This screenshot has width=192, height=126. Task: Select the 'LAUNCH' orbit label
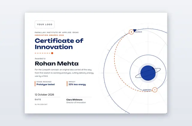pos(139,32)
